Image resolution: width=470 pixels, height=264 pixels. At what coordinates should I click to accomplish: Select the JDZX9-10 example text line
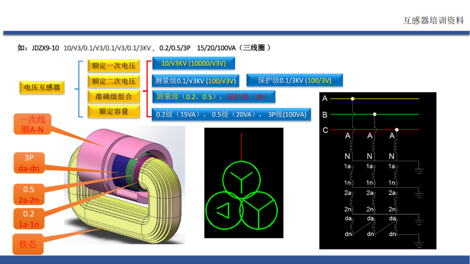pyautogui.click(x=144, y=48)
